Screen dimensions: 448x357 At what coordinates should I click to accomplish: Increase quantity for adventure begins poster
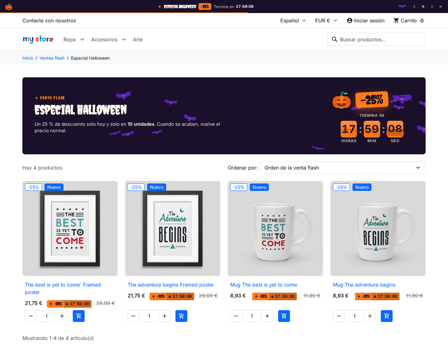coord(164,316)
